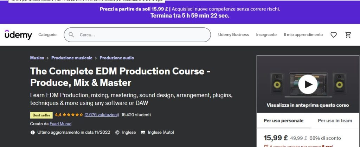The height and width of the screenshot is (147, 360).
Task: Open the wishlist heart icon
Action: coord(334,35)
